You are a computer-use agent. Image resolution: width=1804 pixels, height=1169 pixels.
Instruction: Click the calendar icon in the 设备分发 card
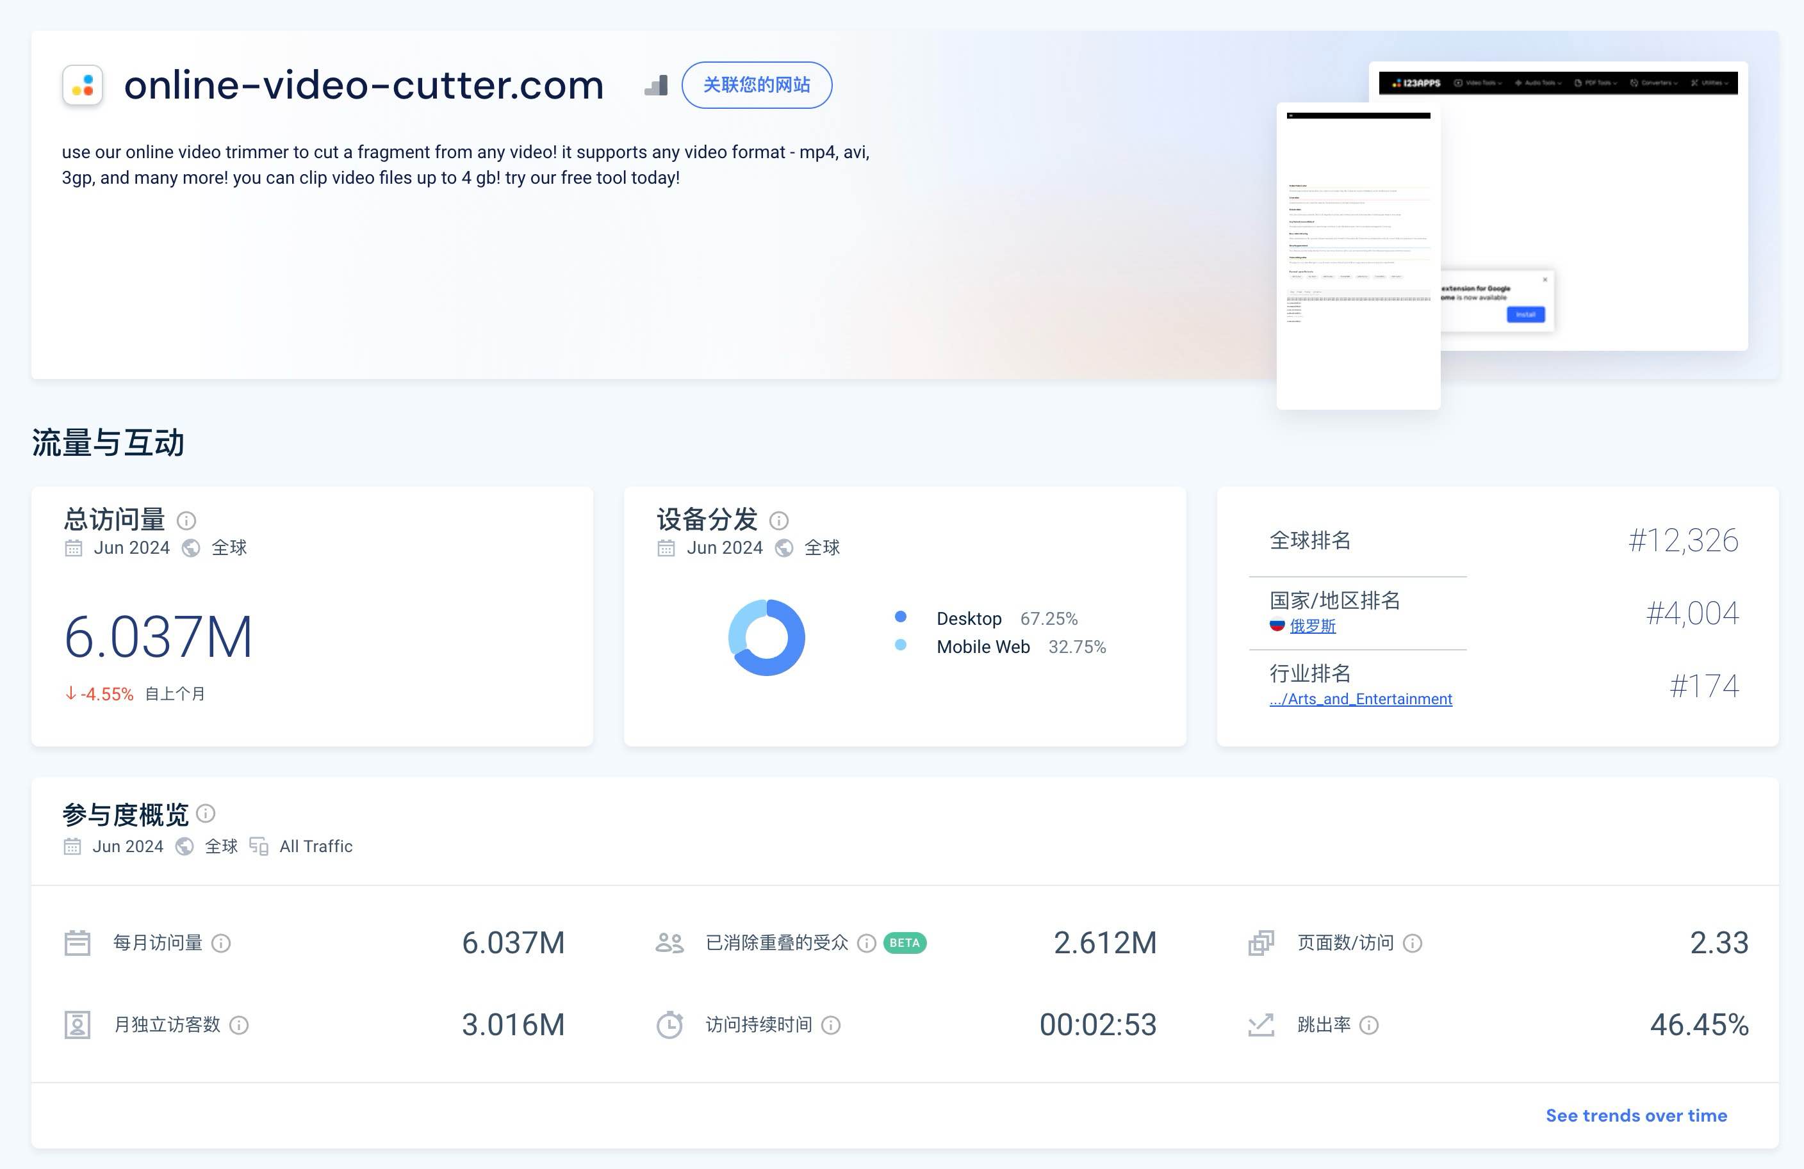tap(666, 548)
